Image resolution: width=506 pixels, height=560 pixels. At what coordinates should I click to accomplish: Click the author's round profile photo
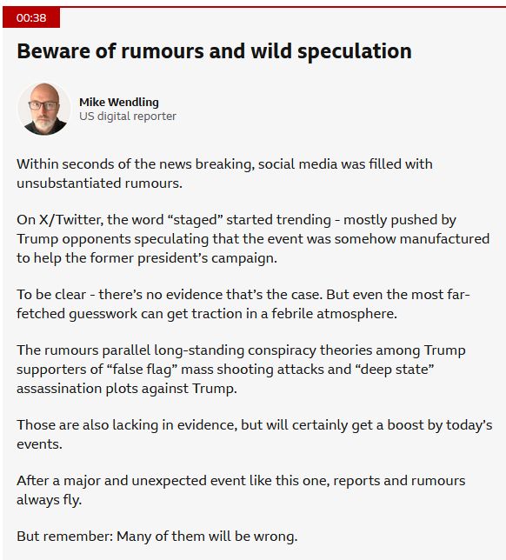(44, 109)
